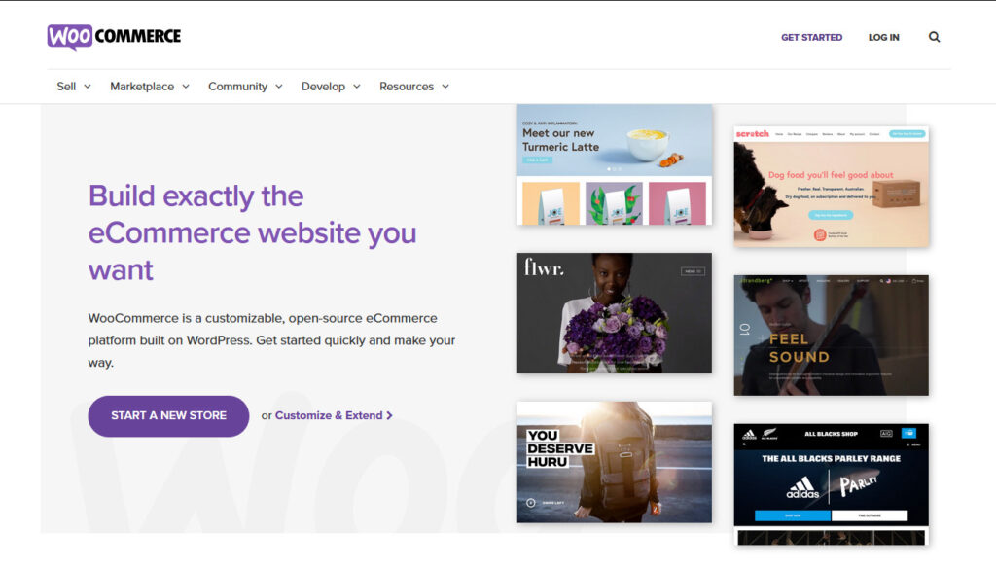The width and height of the screenshot is (996, 568).
Task: Expand the chevron next to Develop
Action: coord(356,87)
